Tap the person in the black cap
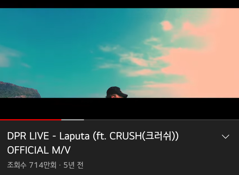This screenshot has width=239, height=175. tap(117, 92)
